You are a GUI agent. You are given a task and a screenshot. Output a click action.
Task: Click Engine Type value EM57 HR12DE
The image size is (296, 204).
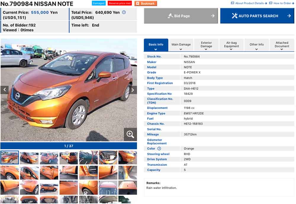pos(194,113)
